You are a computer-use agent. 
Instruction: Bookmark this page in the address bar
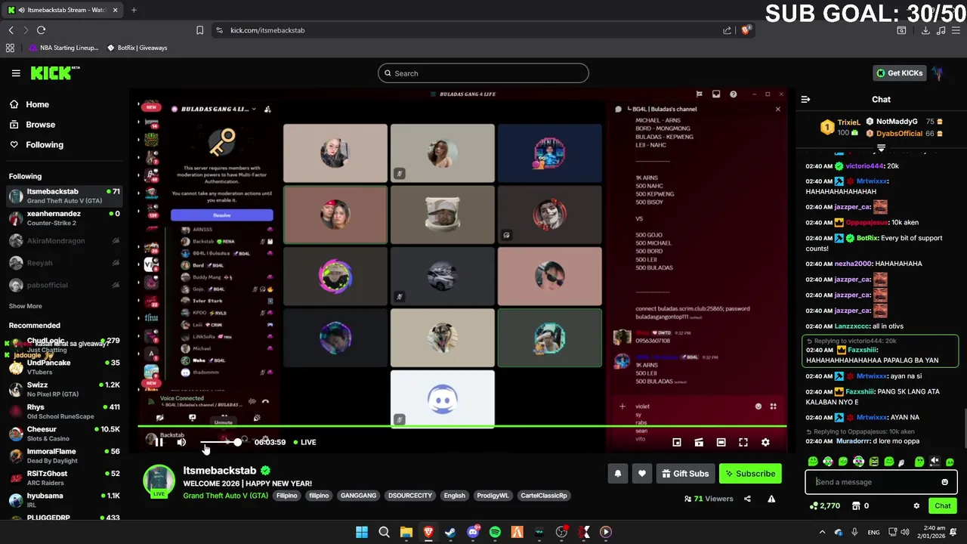[x=199, y=30]
